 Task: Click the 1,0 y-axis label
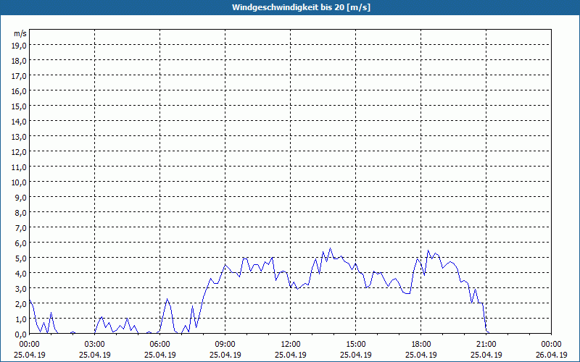click(21, 319)
